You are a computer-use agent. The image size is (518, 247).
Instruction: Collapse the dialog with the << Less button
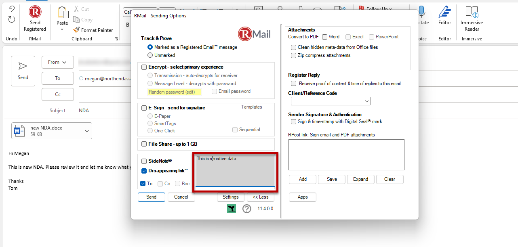[261, 197]
